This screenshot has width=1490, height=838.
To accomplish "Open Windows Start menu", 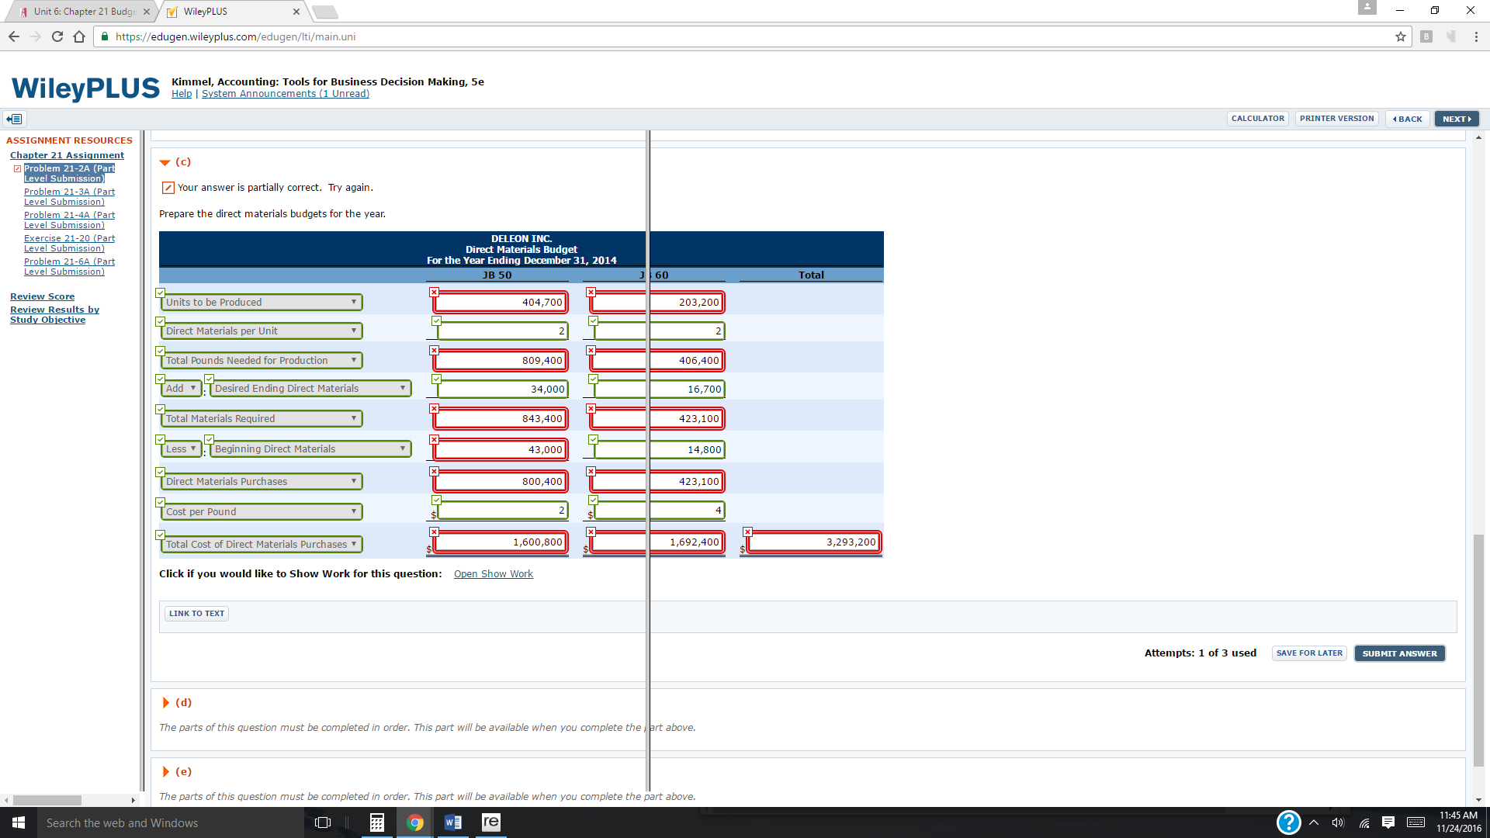I will (19, 822).
